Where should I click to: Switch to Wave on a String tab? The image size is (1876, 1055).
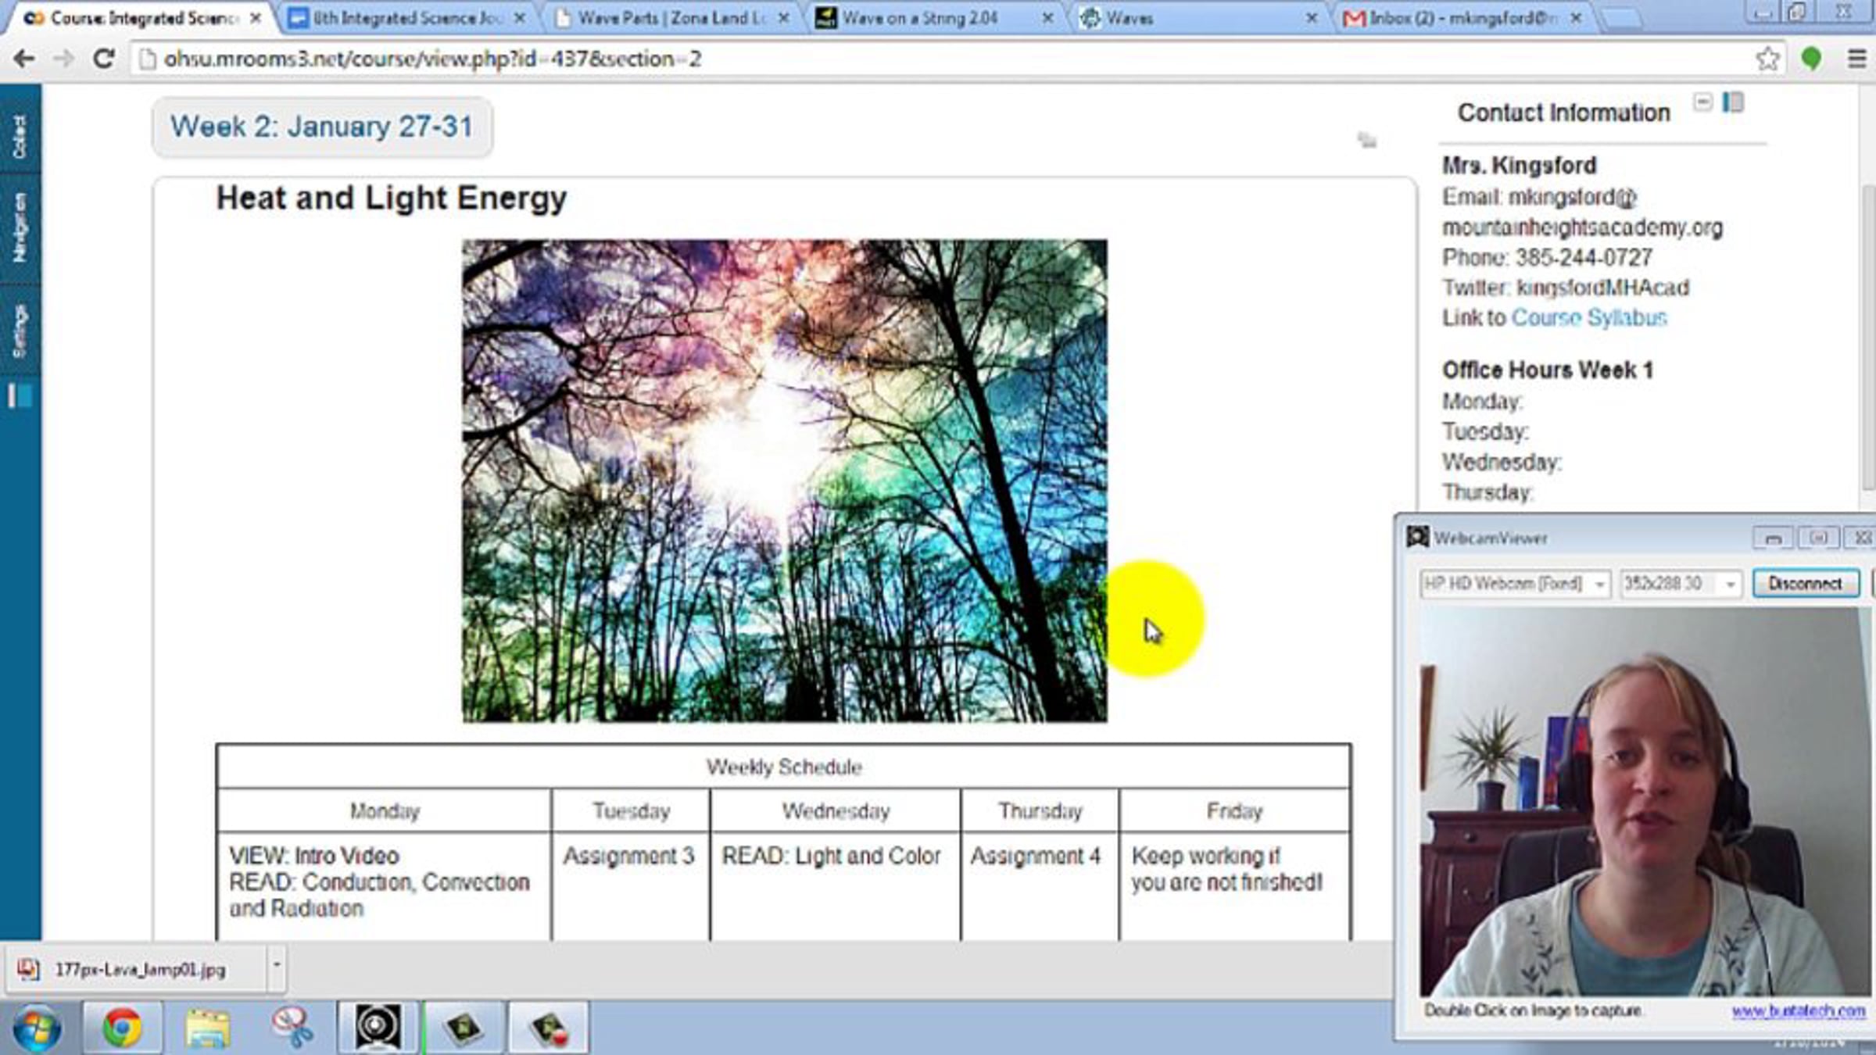pos(920,18)
